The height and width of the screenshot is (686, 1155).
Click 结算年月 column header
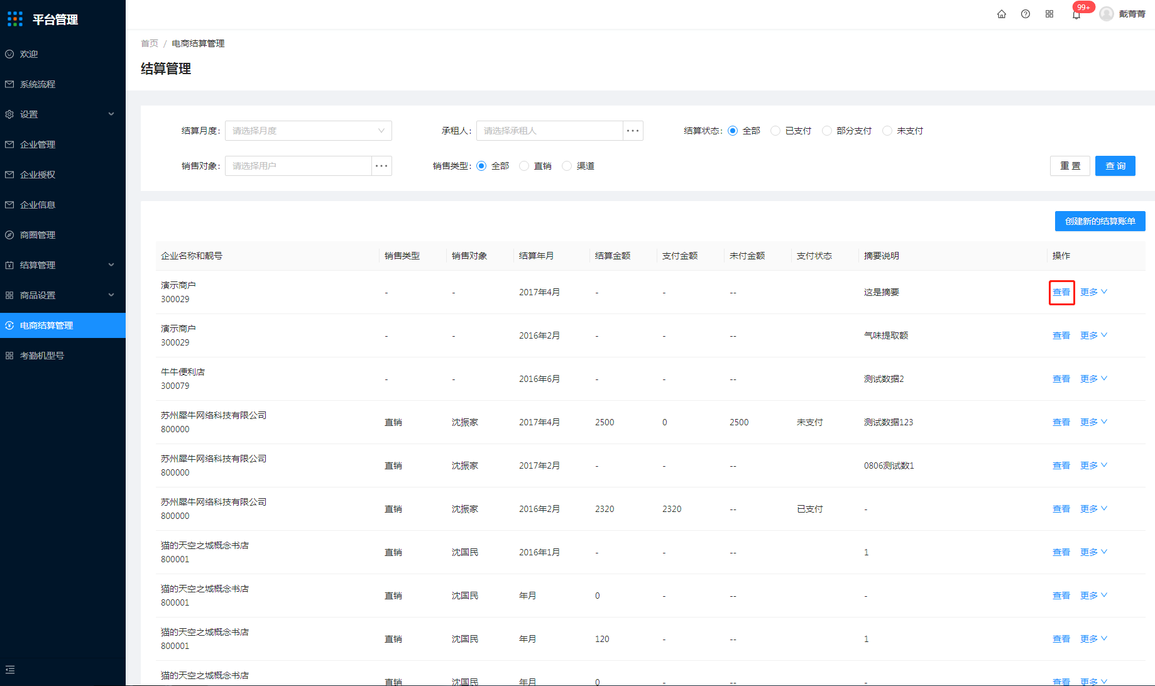[537, 256]
